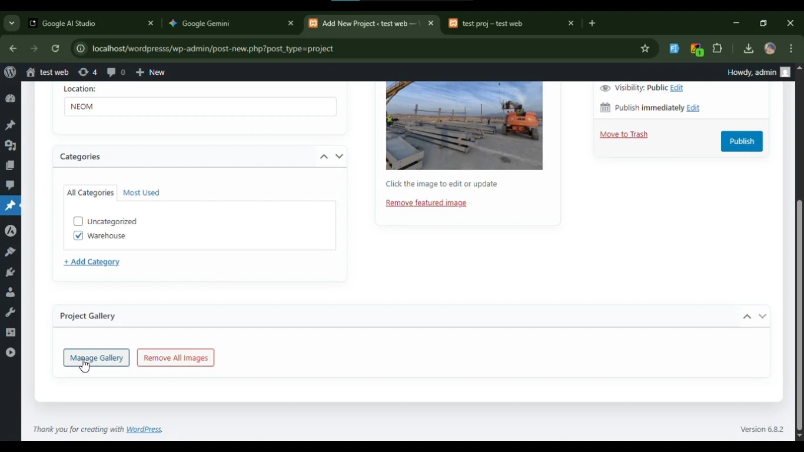Open the Users sidebar icon
This screenshot has height=452, width=804.
click(10, 292)
